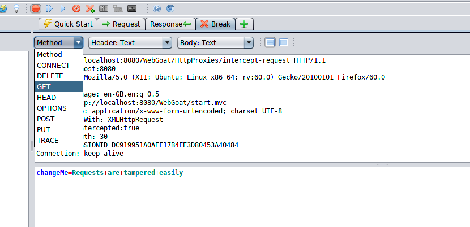This screenshot has width=470, height=227.
Task: Open the help icon with question mark
Action: pyautogui.click(x=157, y=8)
